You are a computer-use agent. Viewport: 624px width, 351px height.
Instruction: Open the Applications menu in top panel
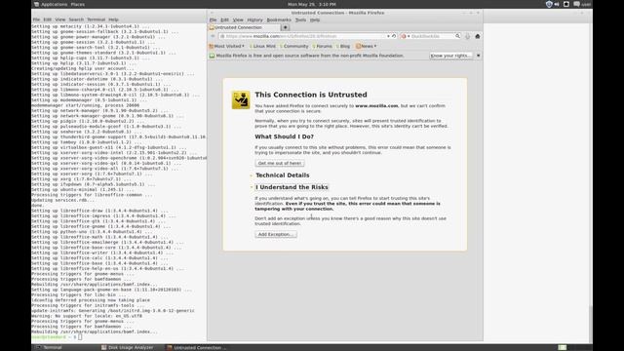(51, 4)
